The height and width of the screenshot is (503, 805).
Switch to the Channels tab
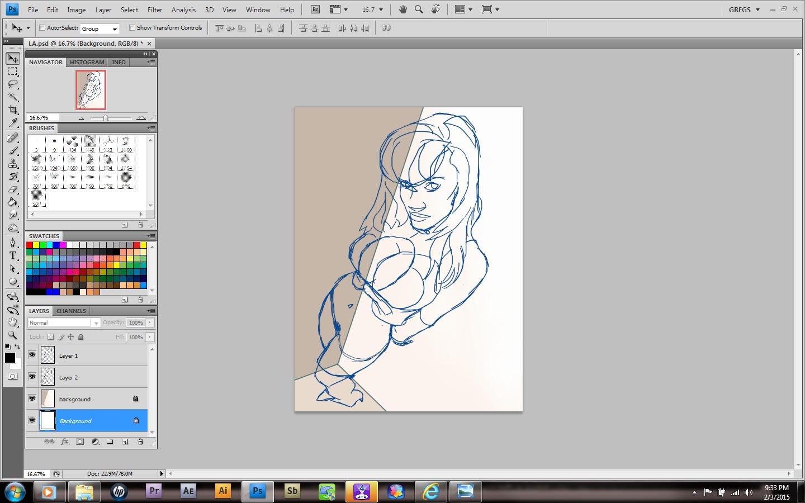[x=71, y=311]
